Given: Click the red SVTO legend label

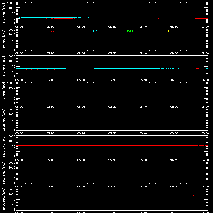Looking at the screenshot, I should (54, 31).
